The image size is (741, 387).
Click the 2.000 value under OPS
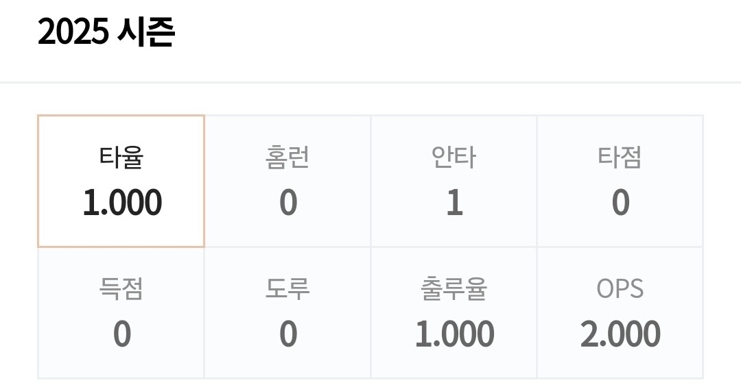point(620,334)
